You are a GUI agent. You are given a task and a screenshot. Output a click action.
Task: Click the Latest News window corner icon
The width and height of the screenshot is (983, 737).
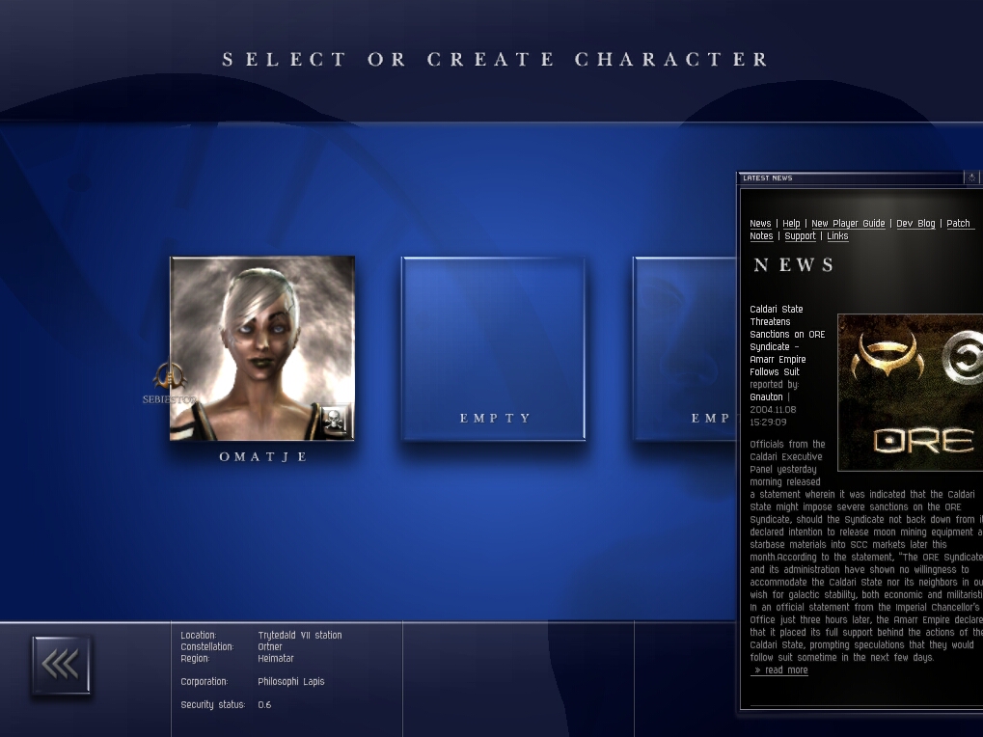coord(971,177)
